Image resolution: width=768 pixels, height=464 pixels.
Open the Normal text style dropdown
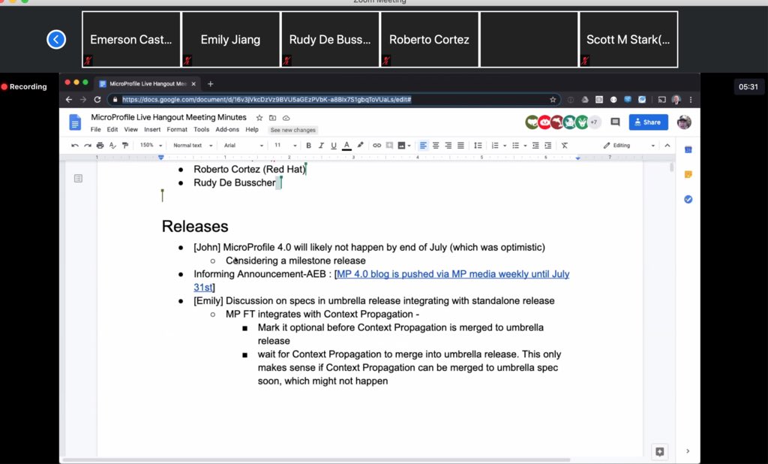(x=193, y=145)
